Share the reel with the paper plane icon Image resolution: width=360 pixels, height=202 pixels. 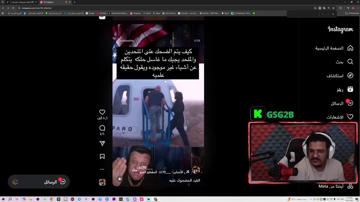(102, 144)
